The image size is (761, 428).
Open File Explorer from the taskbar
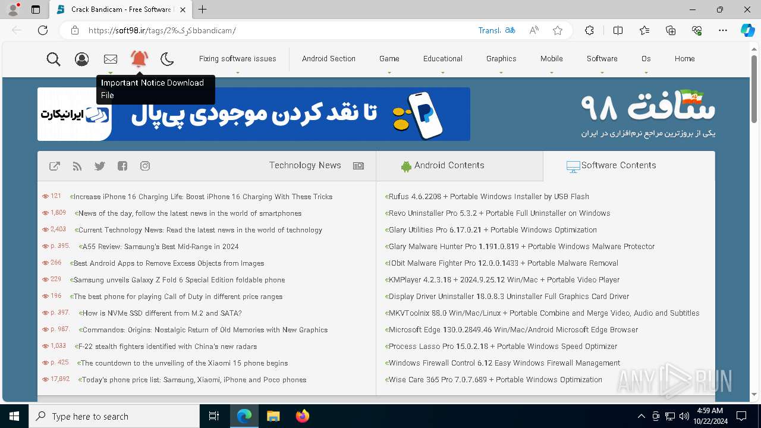click(273, 416)
